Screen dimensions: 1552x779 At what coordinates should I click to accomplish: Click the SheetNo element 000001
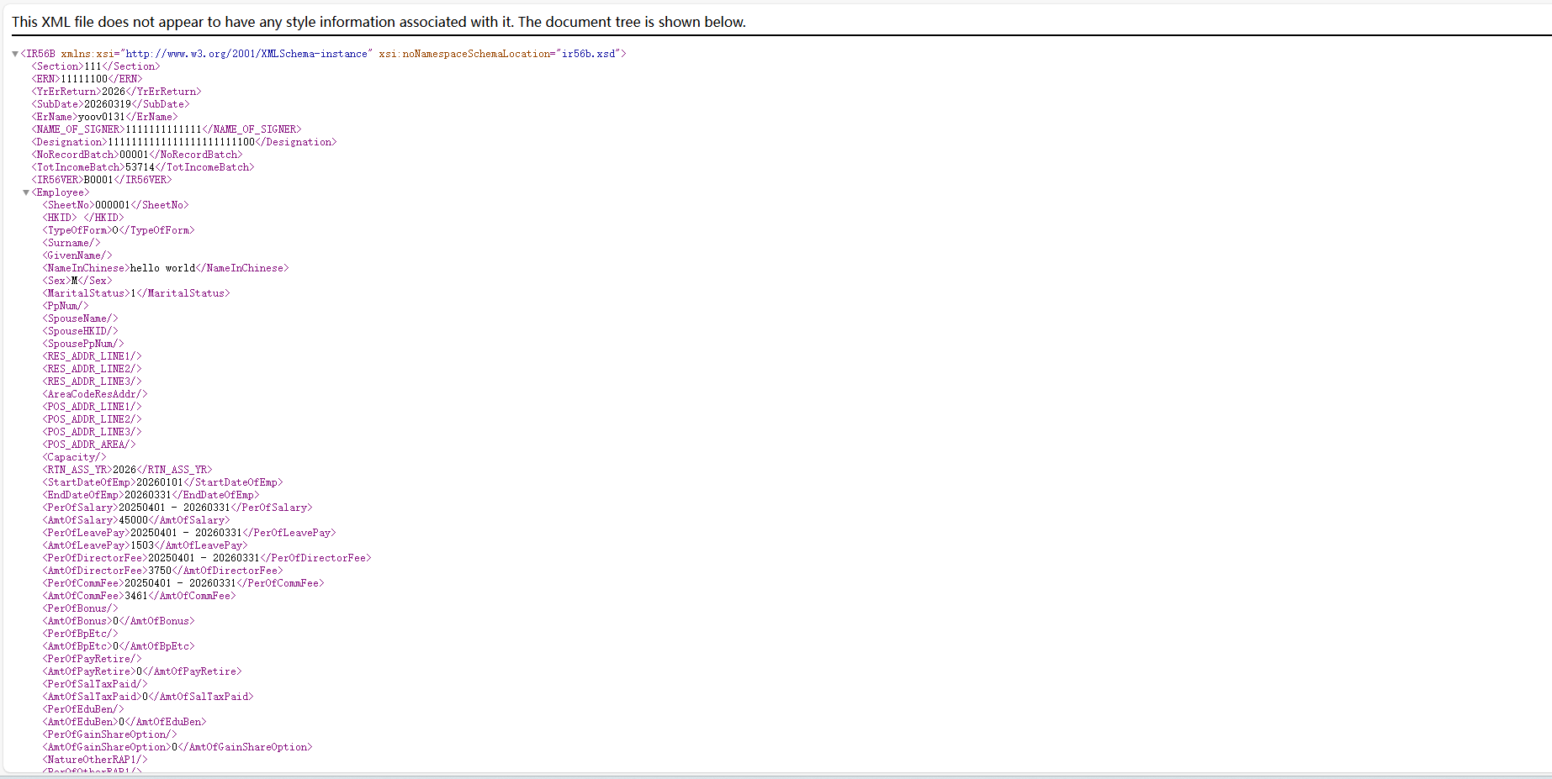coord(113,205)
